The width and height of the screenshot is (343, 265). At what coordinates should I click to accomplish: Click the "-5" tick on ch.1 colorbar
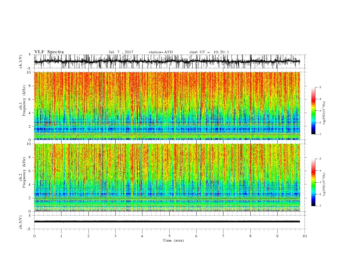tap(319, 111)
